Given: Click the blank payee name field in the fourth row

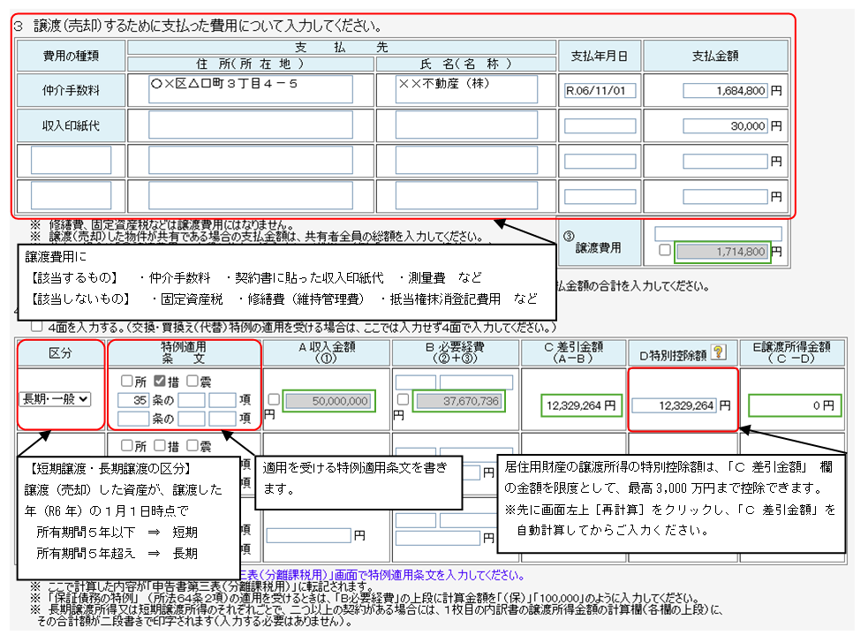Looking at the screenshot, I should pos(466,195).
